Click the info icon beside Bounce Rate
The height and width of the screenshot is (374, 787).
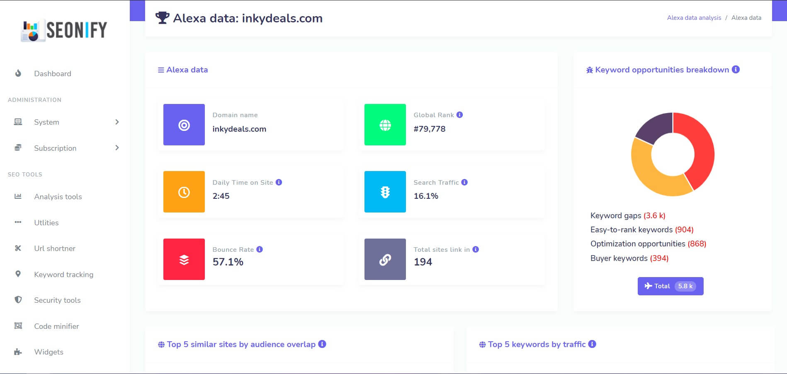(x=260, y=249)
